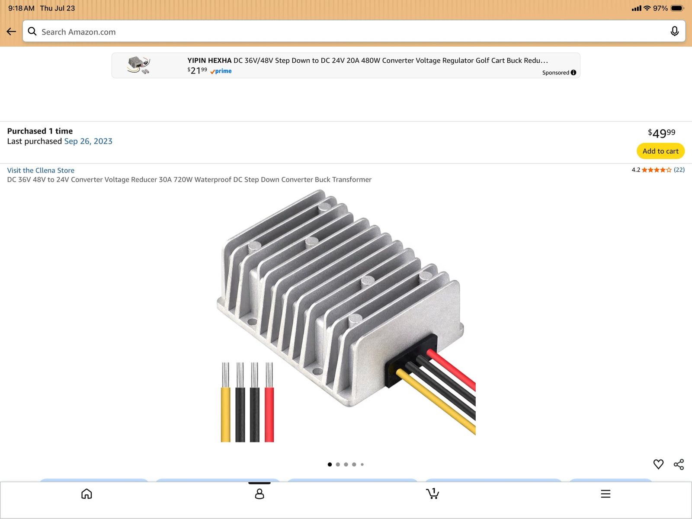The width and height of the screenshot is (692, 519).
Task: Open the Home tab icon
Action: click(x=86, y=493)
